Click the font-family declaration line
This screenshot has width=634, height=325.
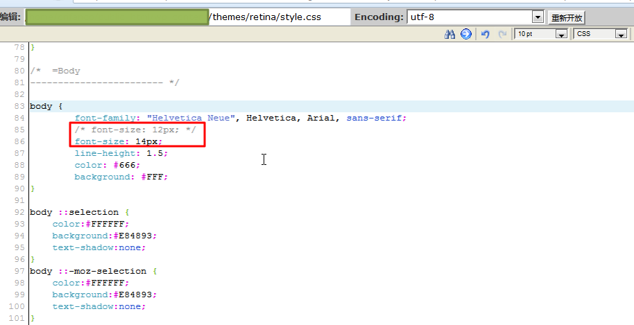(x=240, y=118)
